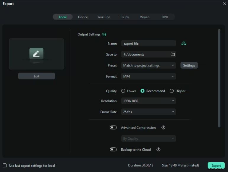This screenshot has width=228, height=172.
Task: Open the Preset dropdown
Action: 148,65
